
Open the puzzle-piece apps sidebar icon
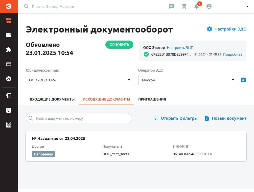click(9, 50)
